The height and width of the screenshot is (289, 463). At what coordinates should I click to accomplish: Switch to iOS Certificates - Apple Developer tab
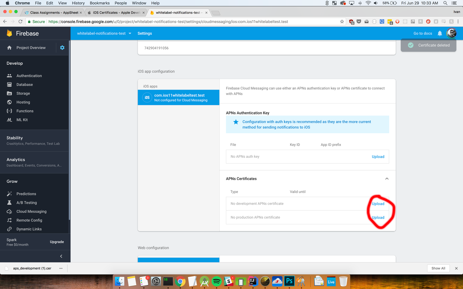point(116,13)
